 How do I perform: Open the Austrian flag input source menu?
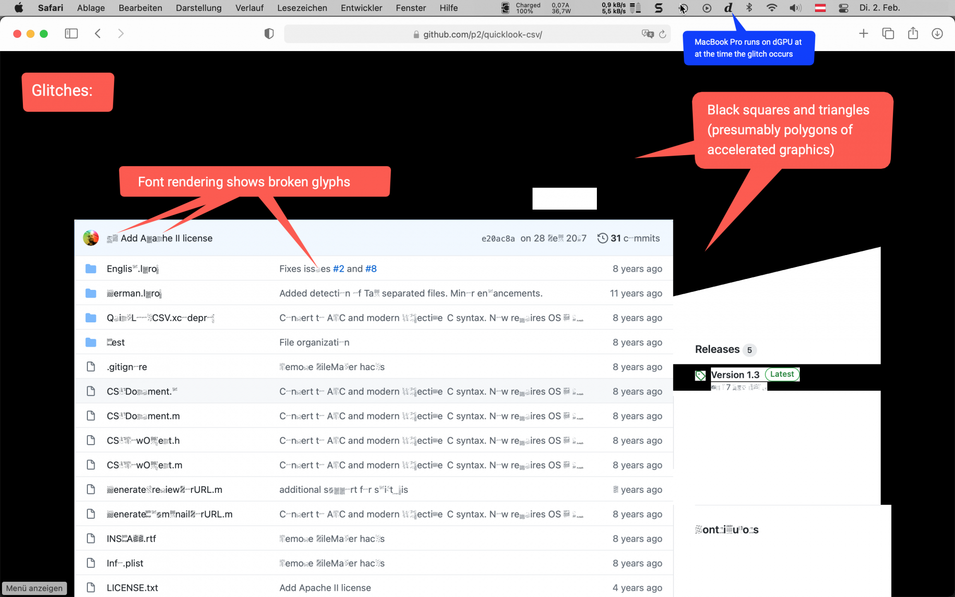(x=820, y=8)
